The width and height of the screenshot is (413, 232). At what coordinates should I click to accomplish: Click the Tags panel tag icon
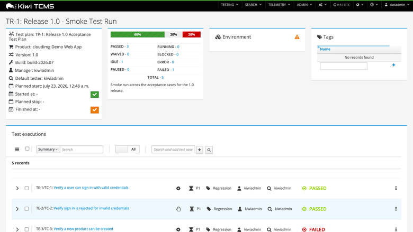319,37
